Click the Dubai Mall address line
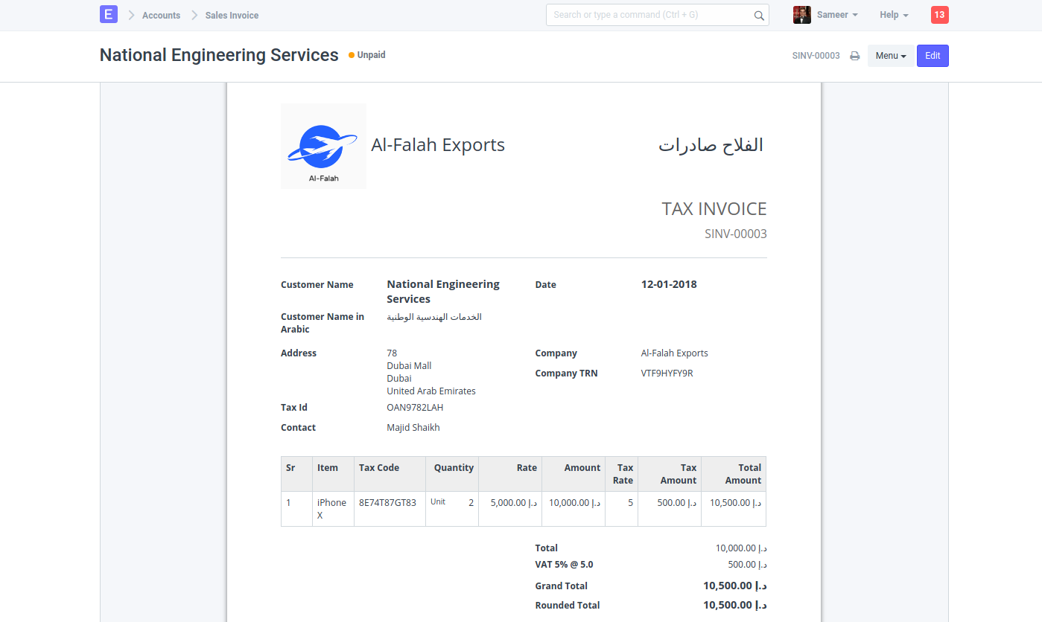1042x622 pixels. click(x=409, y=366)
